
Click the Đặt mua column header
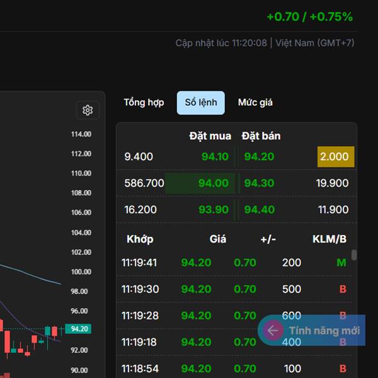210,136
